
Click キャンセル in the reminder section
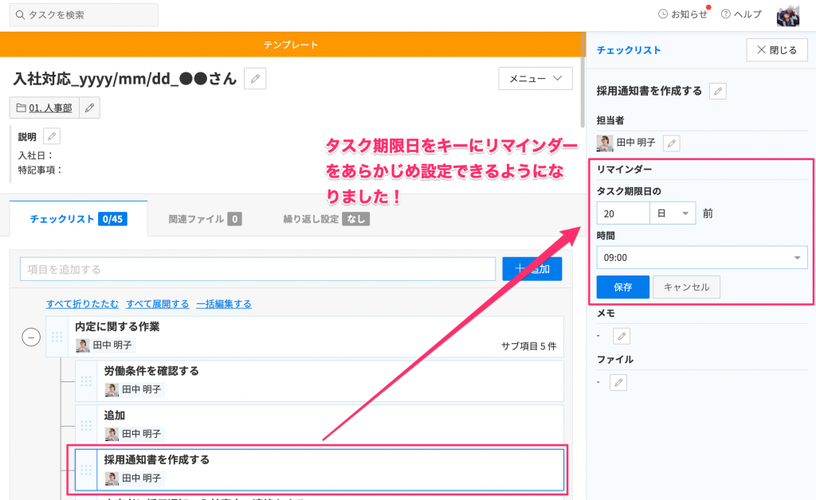coord(686,287)
